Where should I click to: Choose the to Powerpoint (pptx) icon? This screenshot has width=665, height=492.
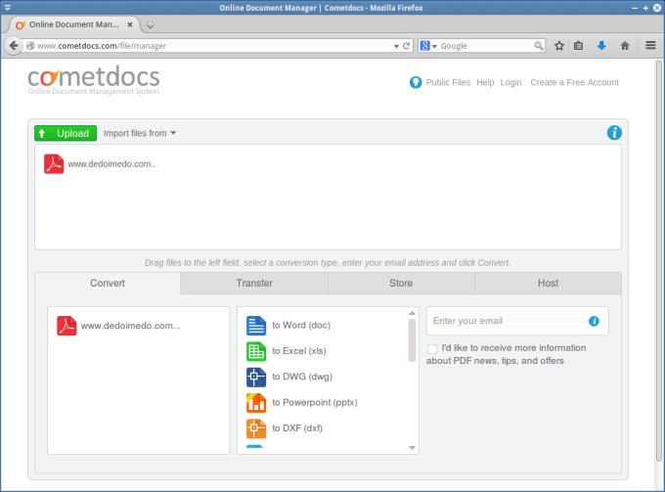256,403
